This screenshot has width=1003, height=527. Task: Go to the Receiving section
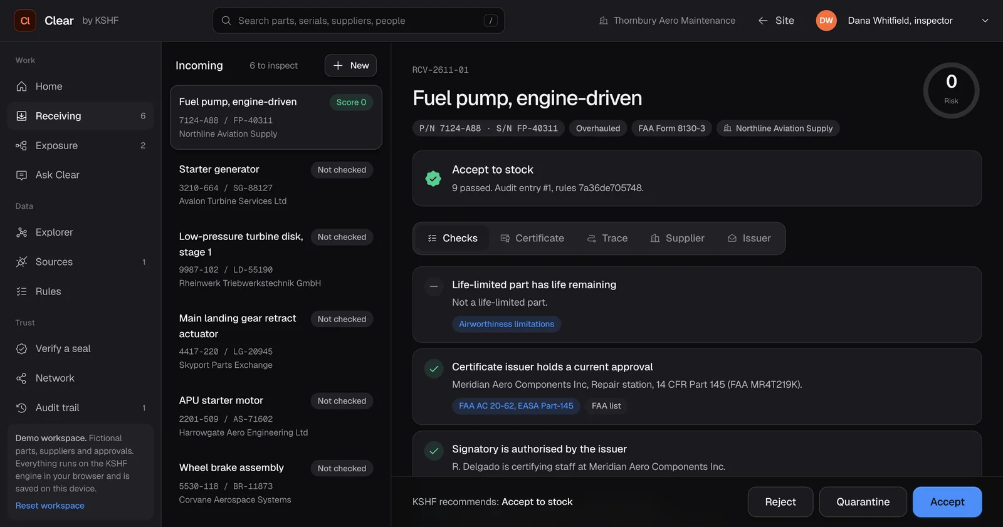point(80,116)
